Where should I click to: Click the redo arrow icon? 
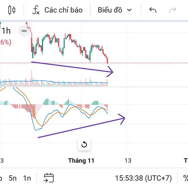pos(172,10)
